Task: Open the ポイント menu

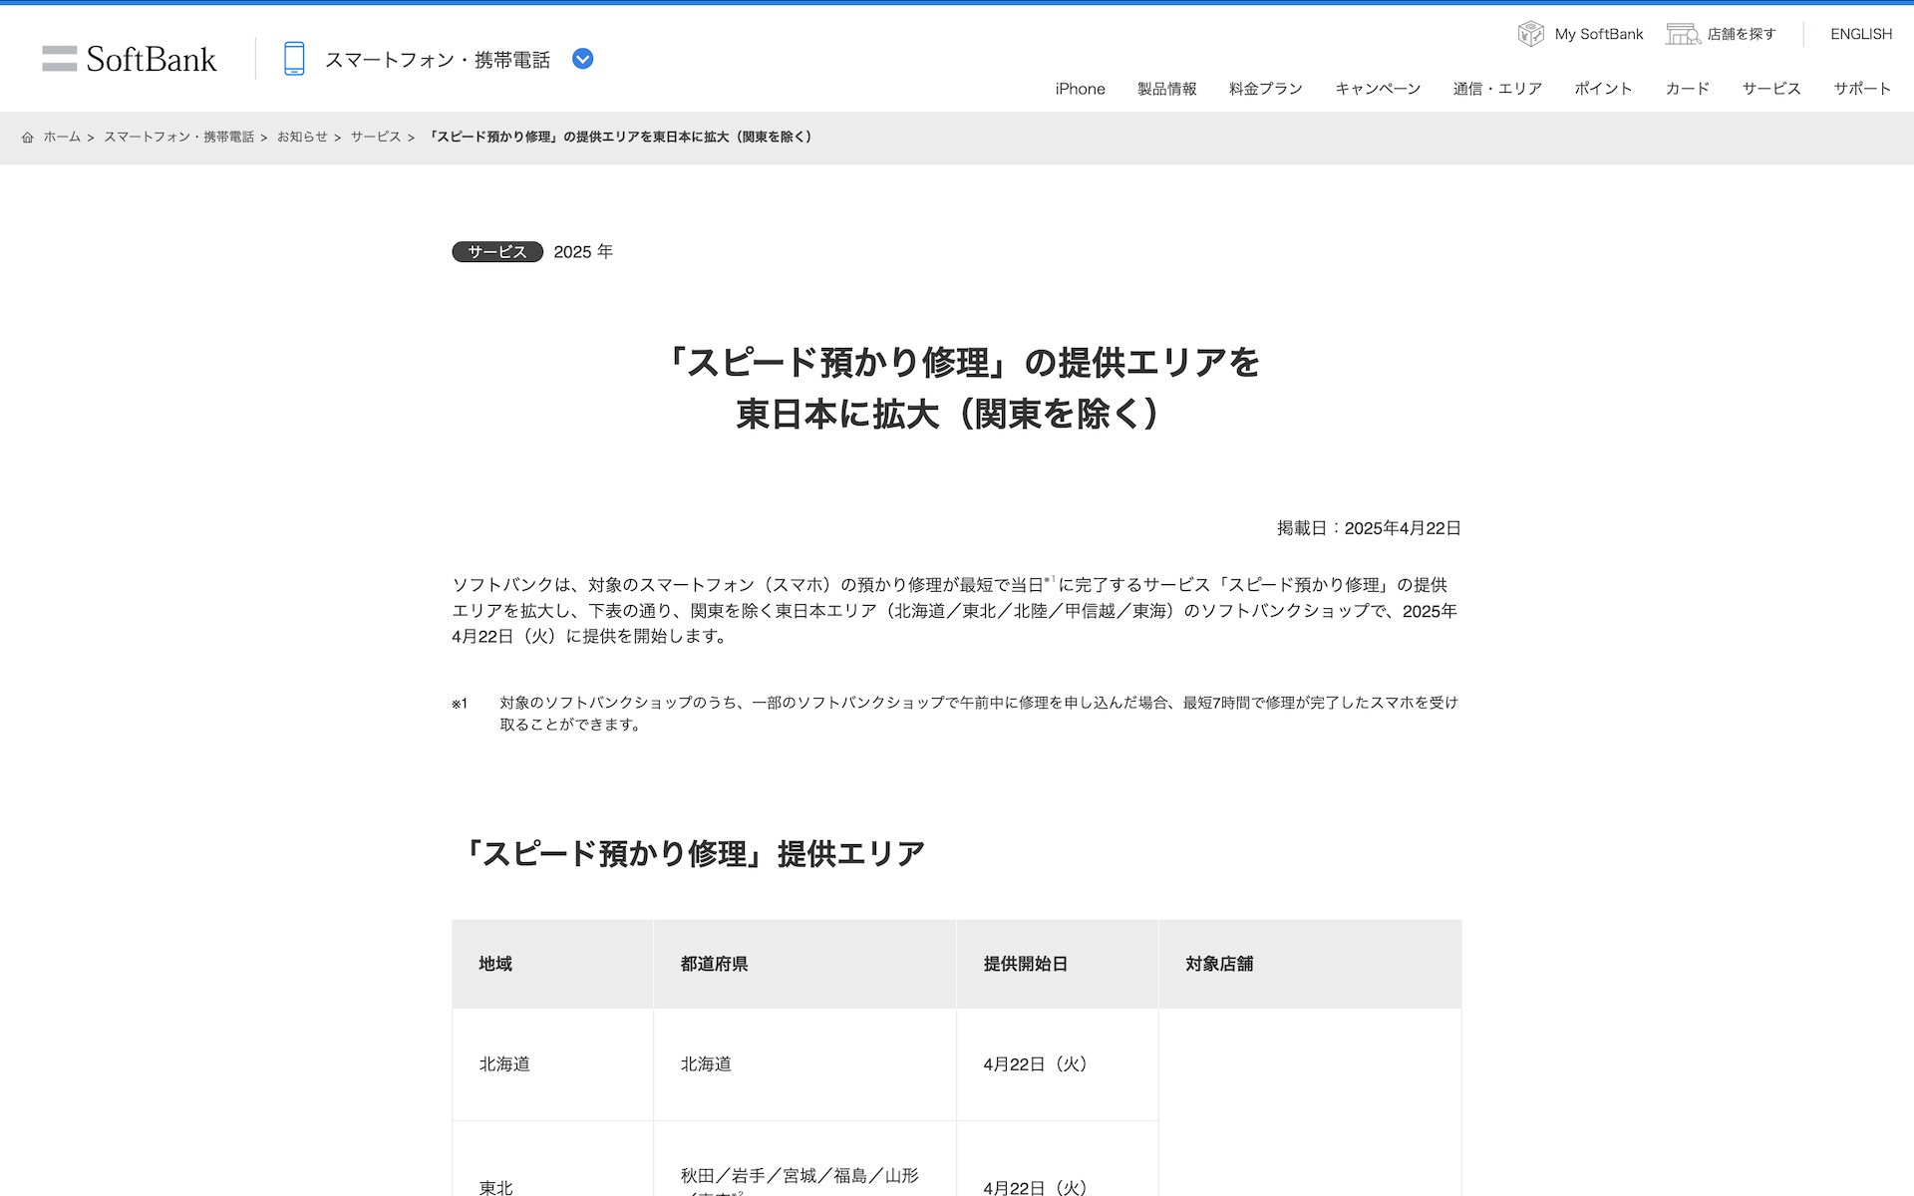Action: click(1603, 89)
